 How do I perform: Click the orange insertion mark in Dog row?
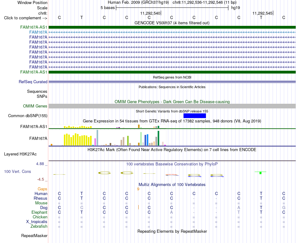click(138, 207)
